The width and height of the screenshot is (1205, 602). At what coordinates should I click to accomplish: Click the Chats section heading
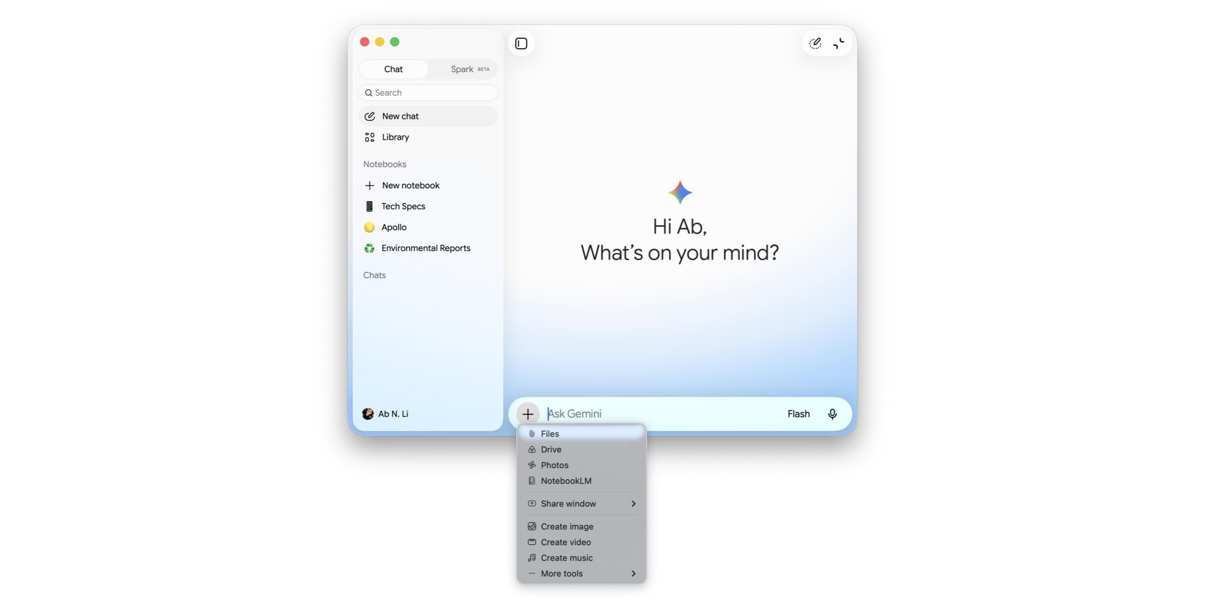[375, 275]
